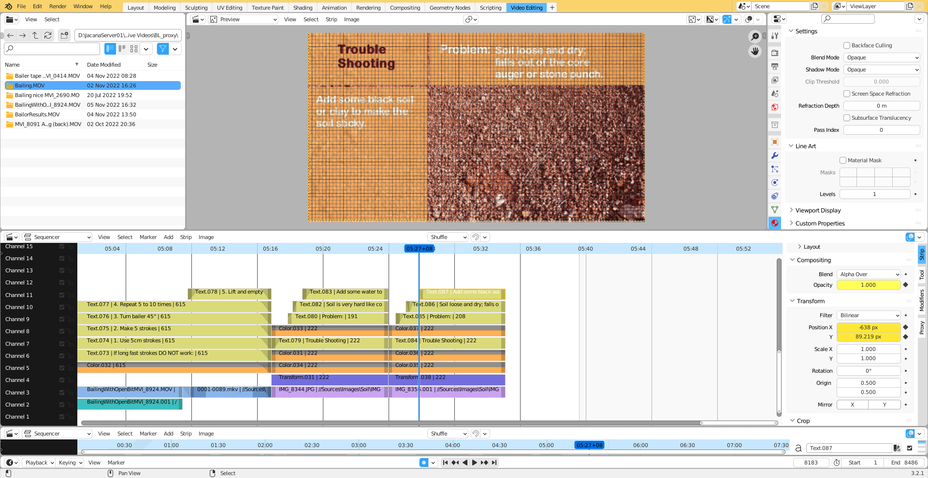Open the Render menu in top bar

pos(58,6)
